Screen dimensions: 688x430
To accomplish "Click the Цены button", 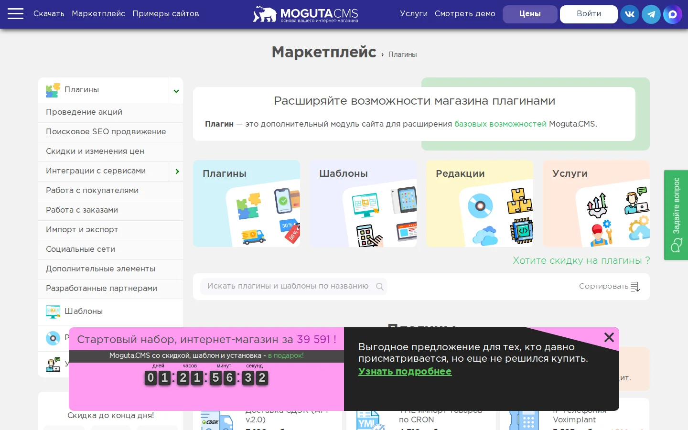I will click(x=530, y=14).
